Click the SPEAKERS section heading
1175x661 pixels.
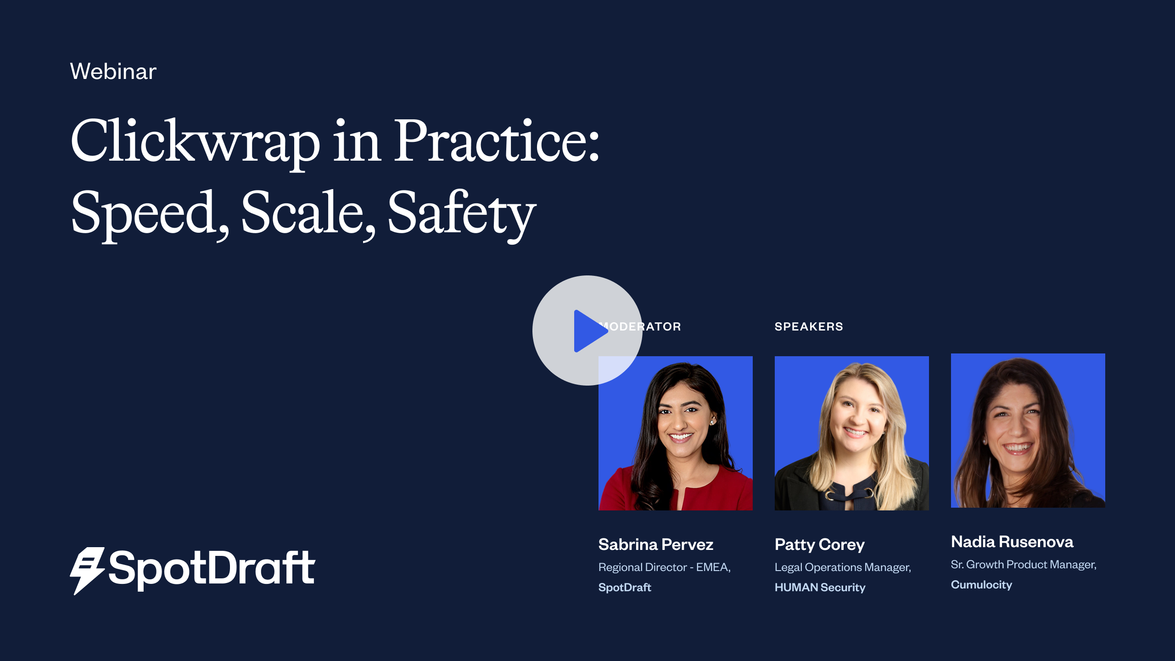(x=809, y=326)
